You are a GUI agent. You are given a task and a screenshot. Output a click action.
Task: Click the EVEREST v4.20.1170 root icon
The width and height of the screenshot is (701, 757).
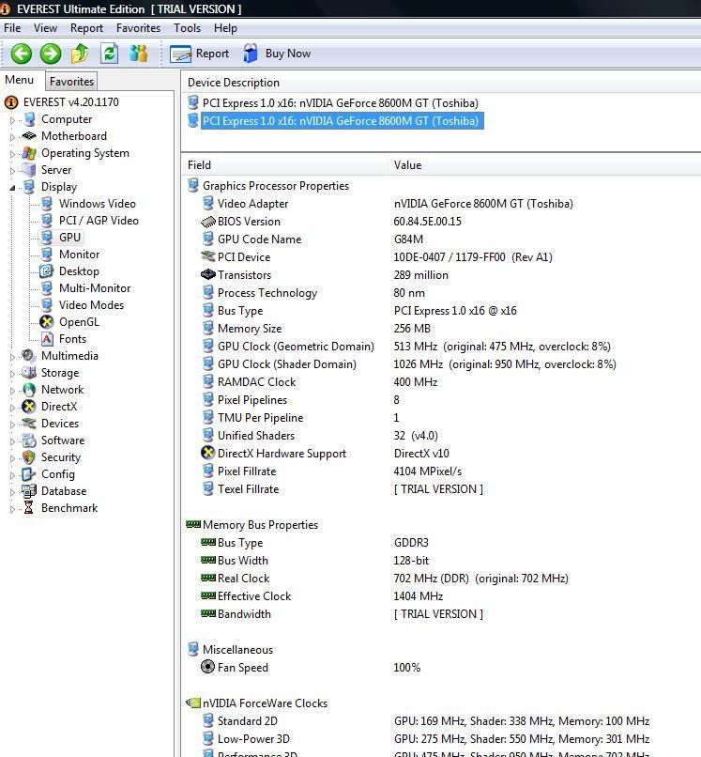click(x=11, y=102)
